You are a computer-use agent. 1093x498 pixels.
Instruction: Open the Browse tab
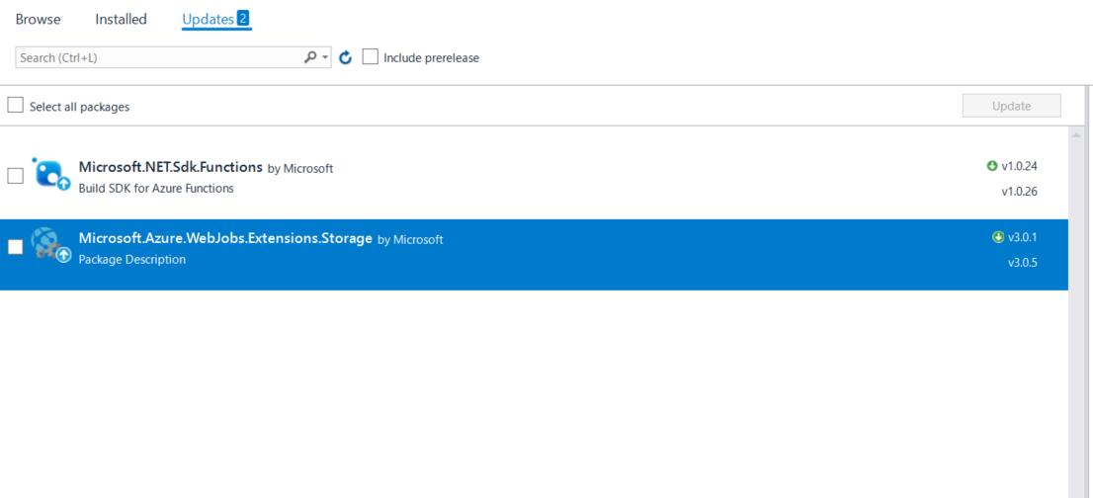coord(38,20)
